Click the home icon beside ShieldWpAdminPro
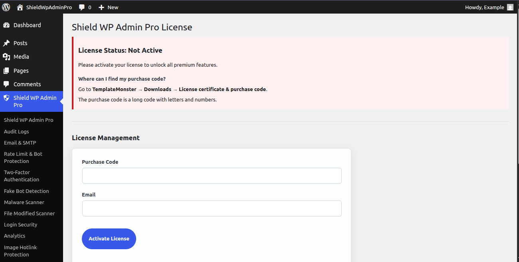Image resolution: width=519 pixels, height=262 pixels. coord(20,7)
